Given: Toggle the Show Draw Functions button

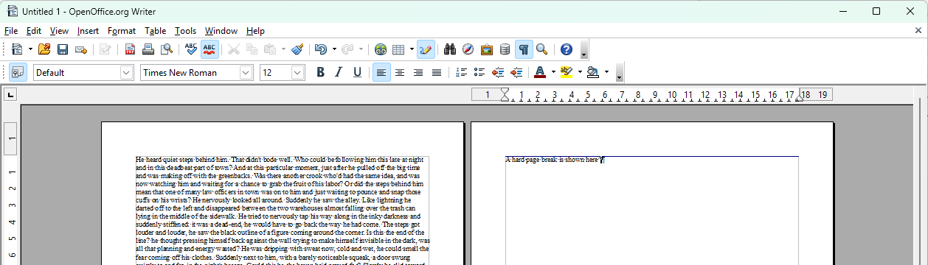Looking at the screenshot, I should point(426,49).
